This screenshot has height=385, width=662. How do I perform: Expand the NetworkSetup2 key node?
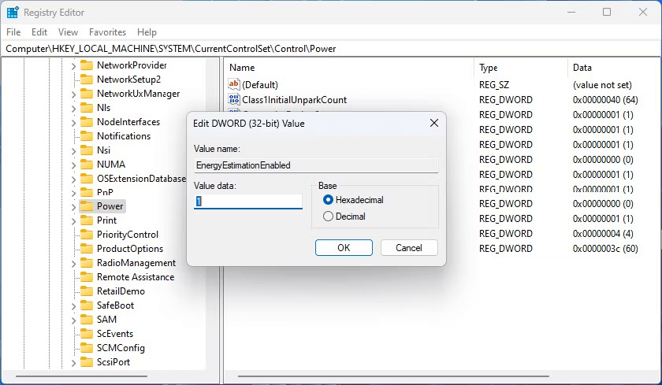[x=73, y=80]
